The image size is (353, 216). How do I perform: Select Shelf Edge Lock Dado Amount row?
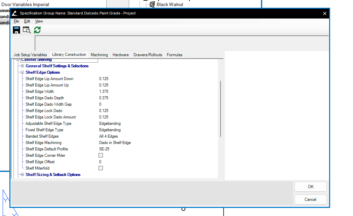coord(50,117)
